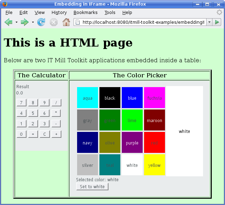Select the aqua color swatch
Screen dimensions: 225x205
tap(88, 98)
